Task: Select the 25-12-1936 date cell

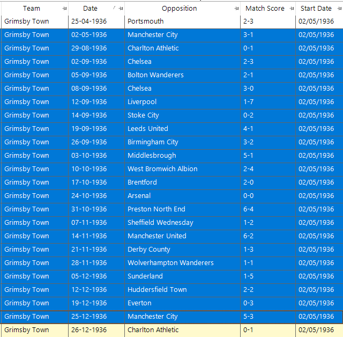Action: coord(96,317)
